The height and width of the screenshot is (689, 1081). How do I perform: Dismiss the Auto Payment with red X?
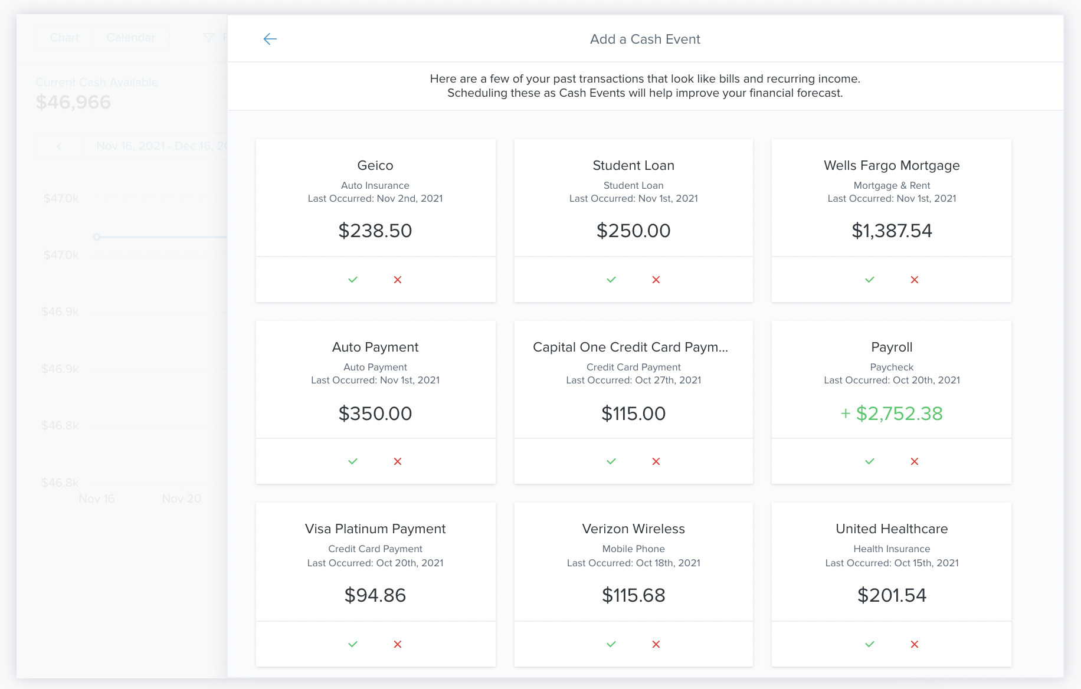398,461
